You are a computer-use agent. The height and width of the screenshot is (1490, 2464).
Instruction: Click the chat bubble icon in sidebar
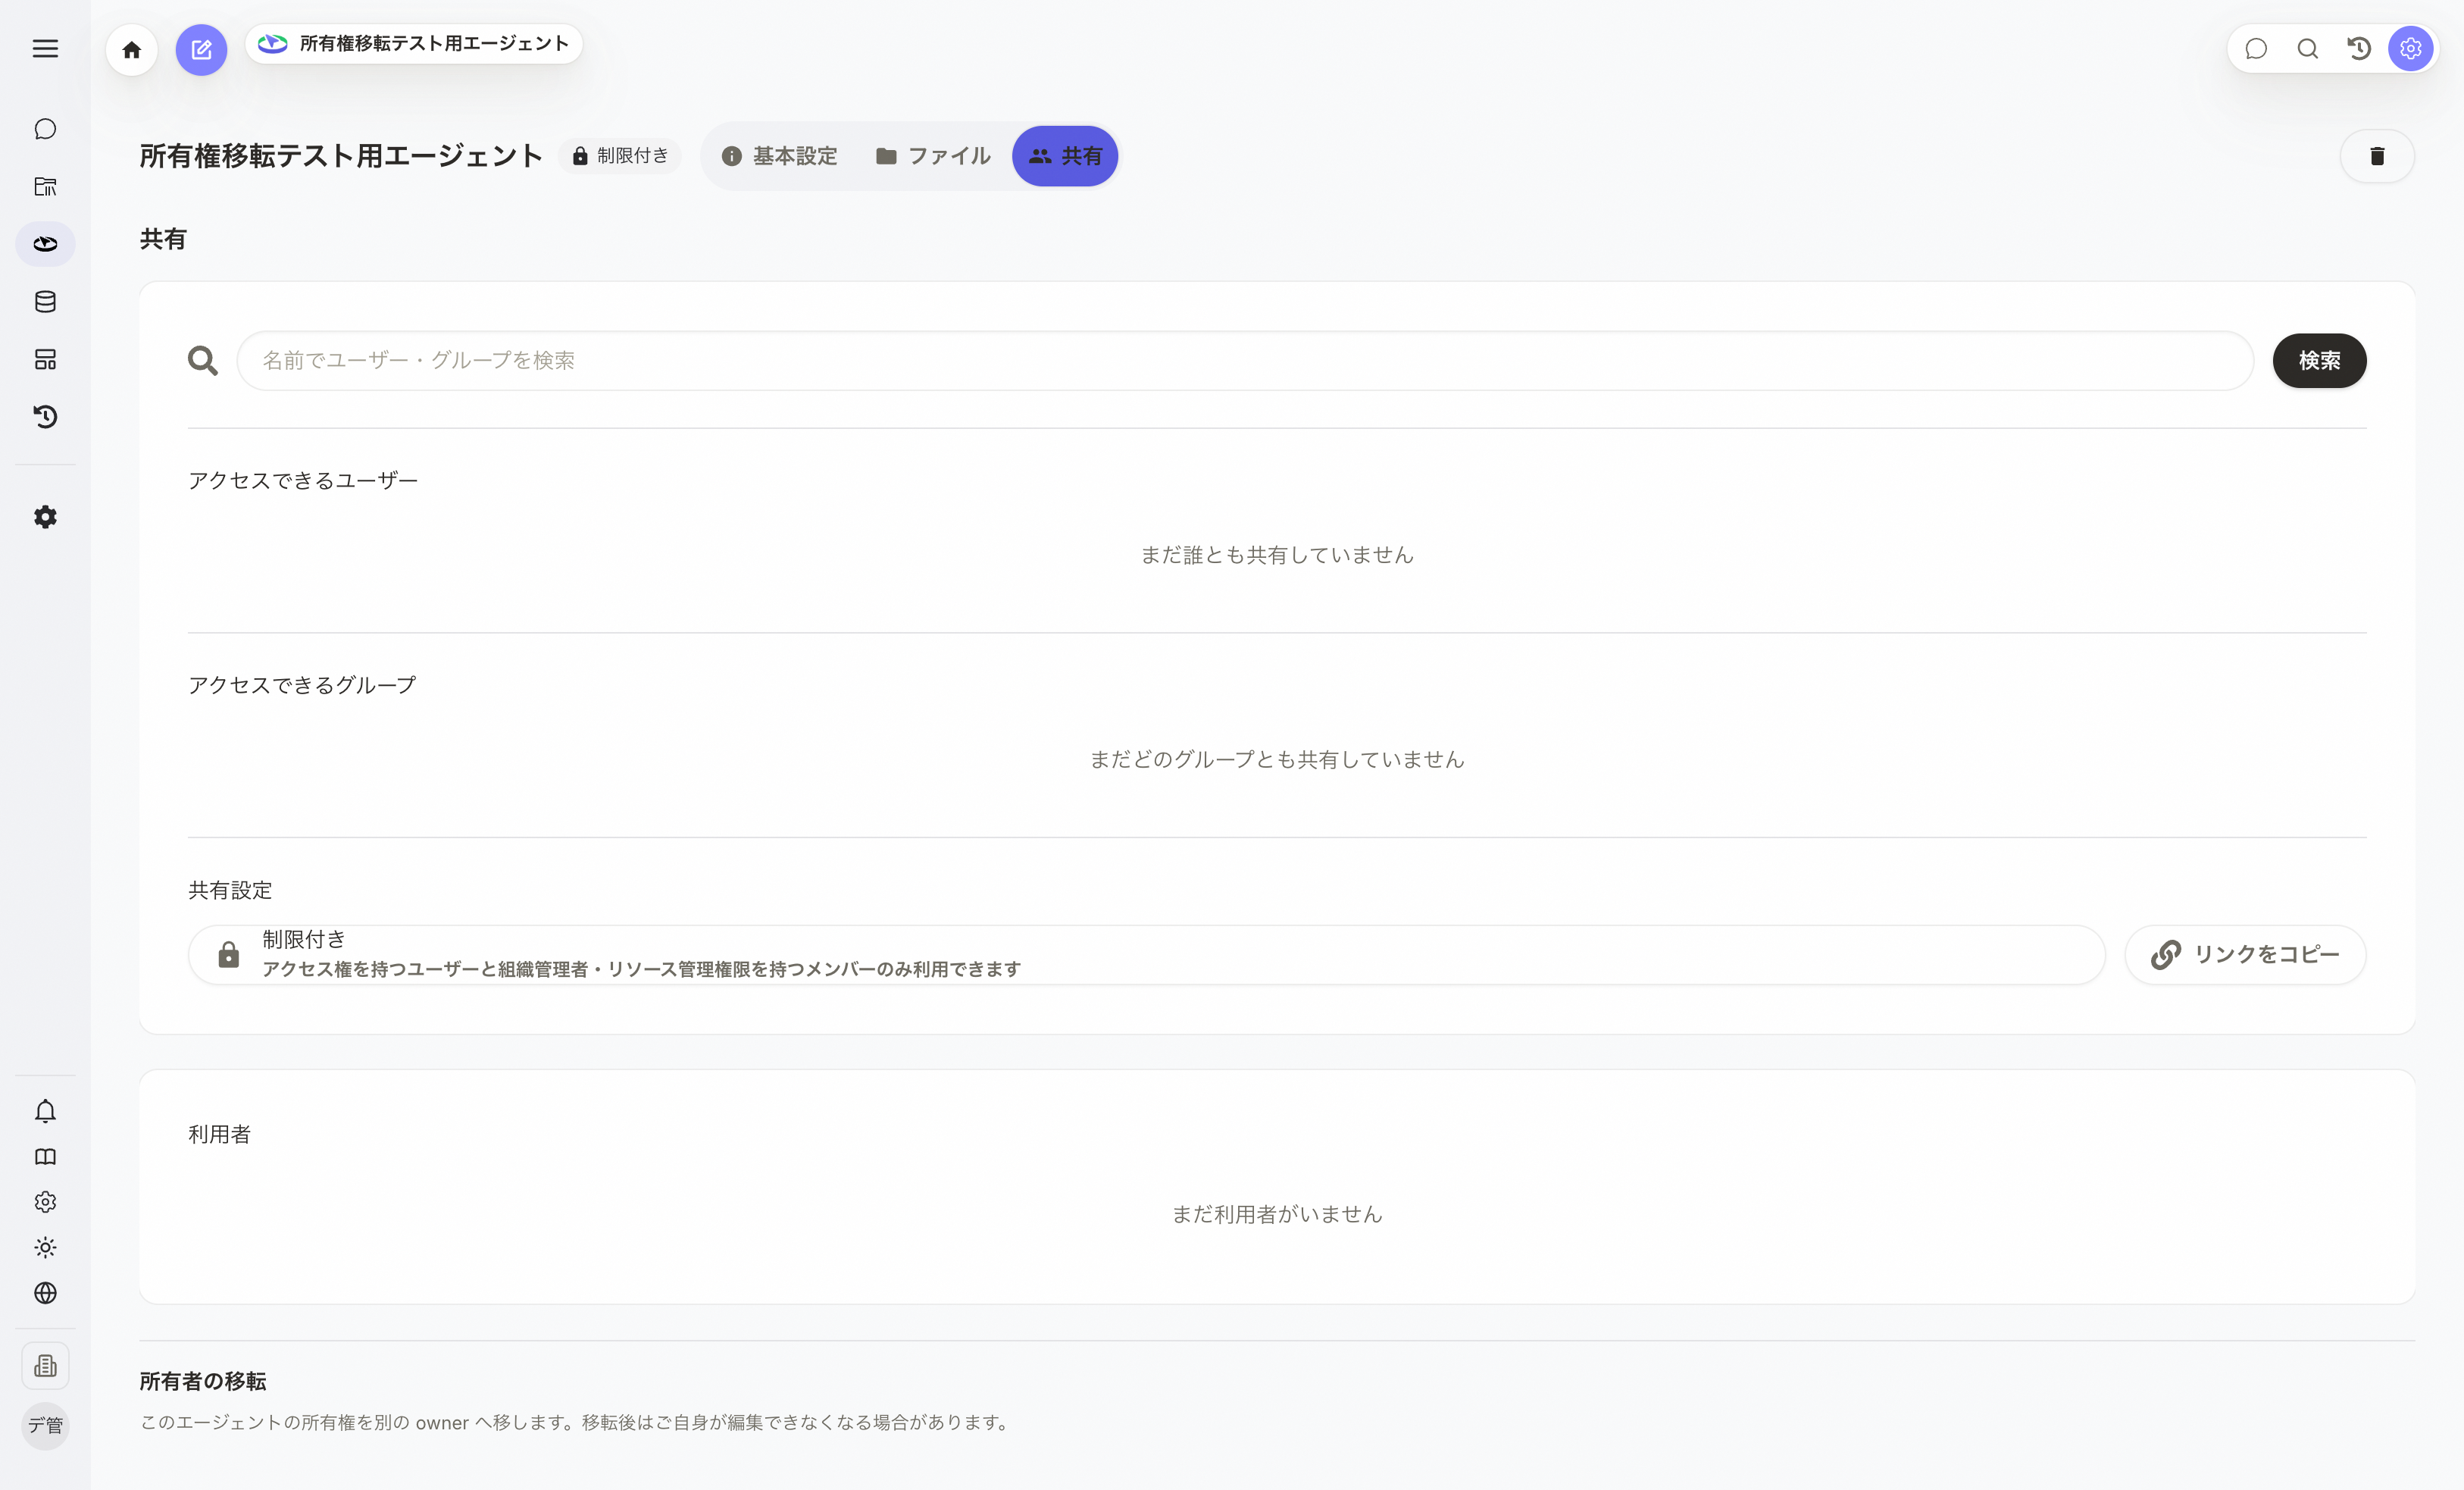45,129
